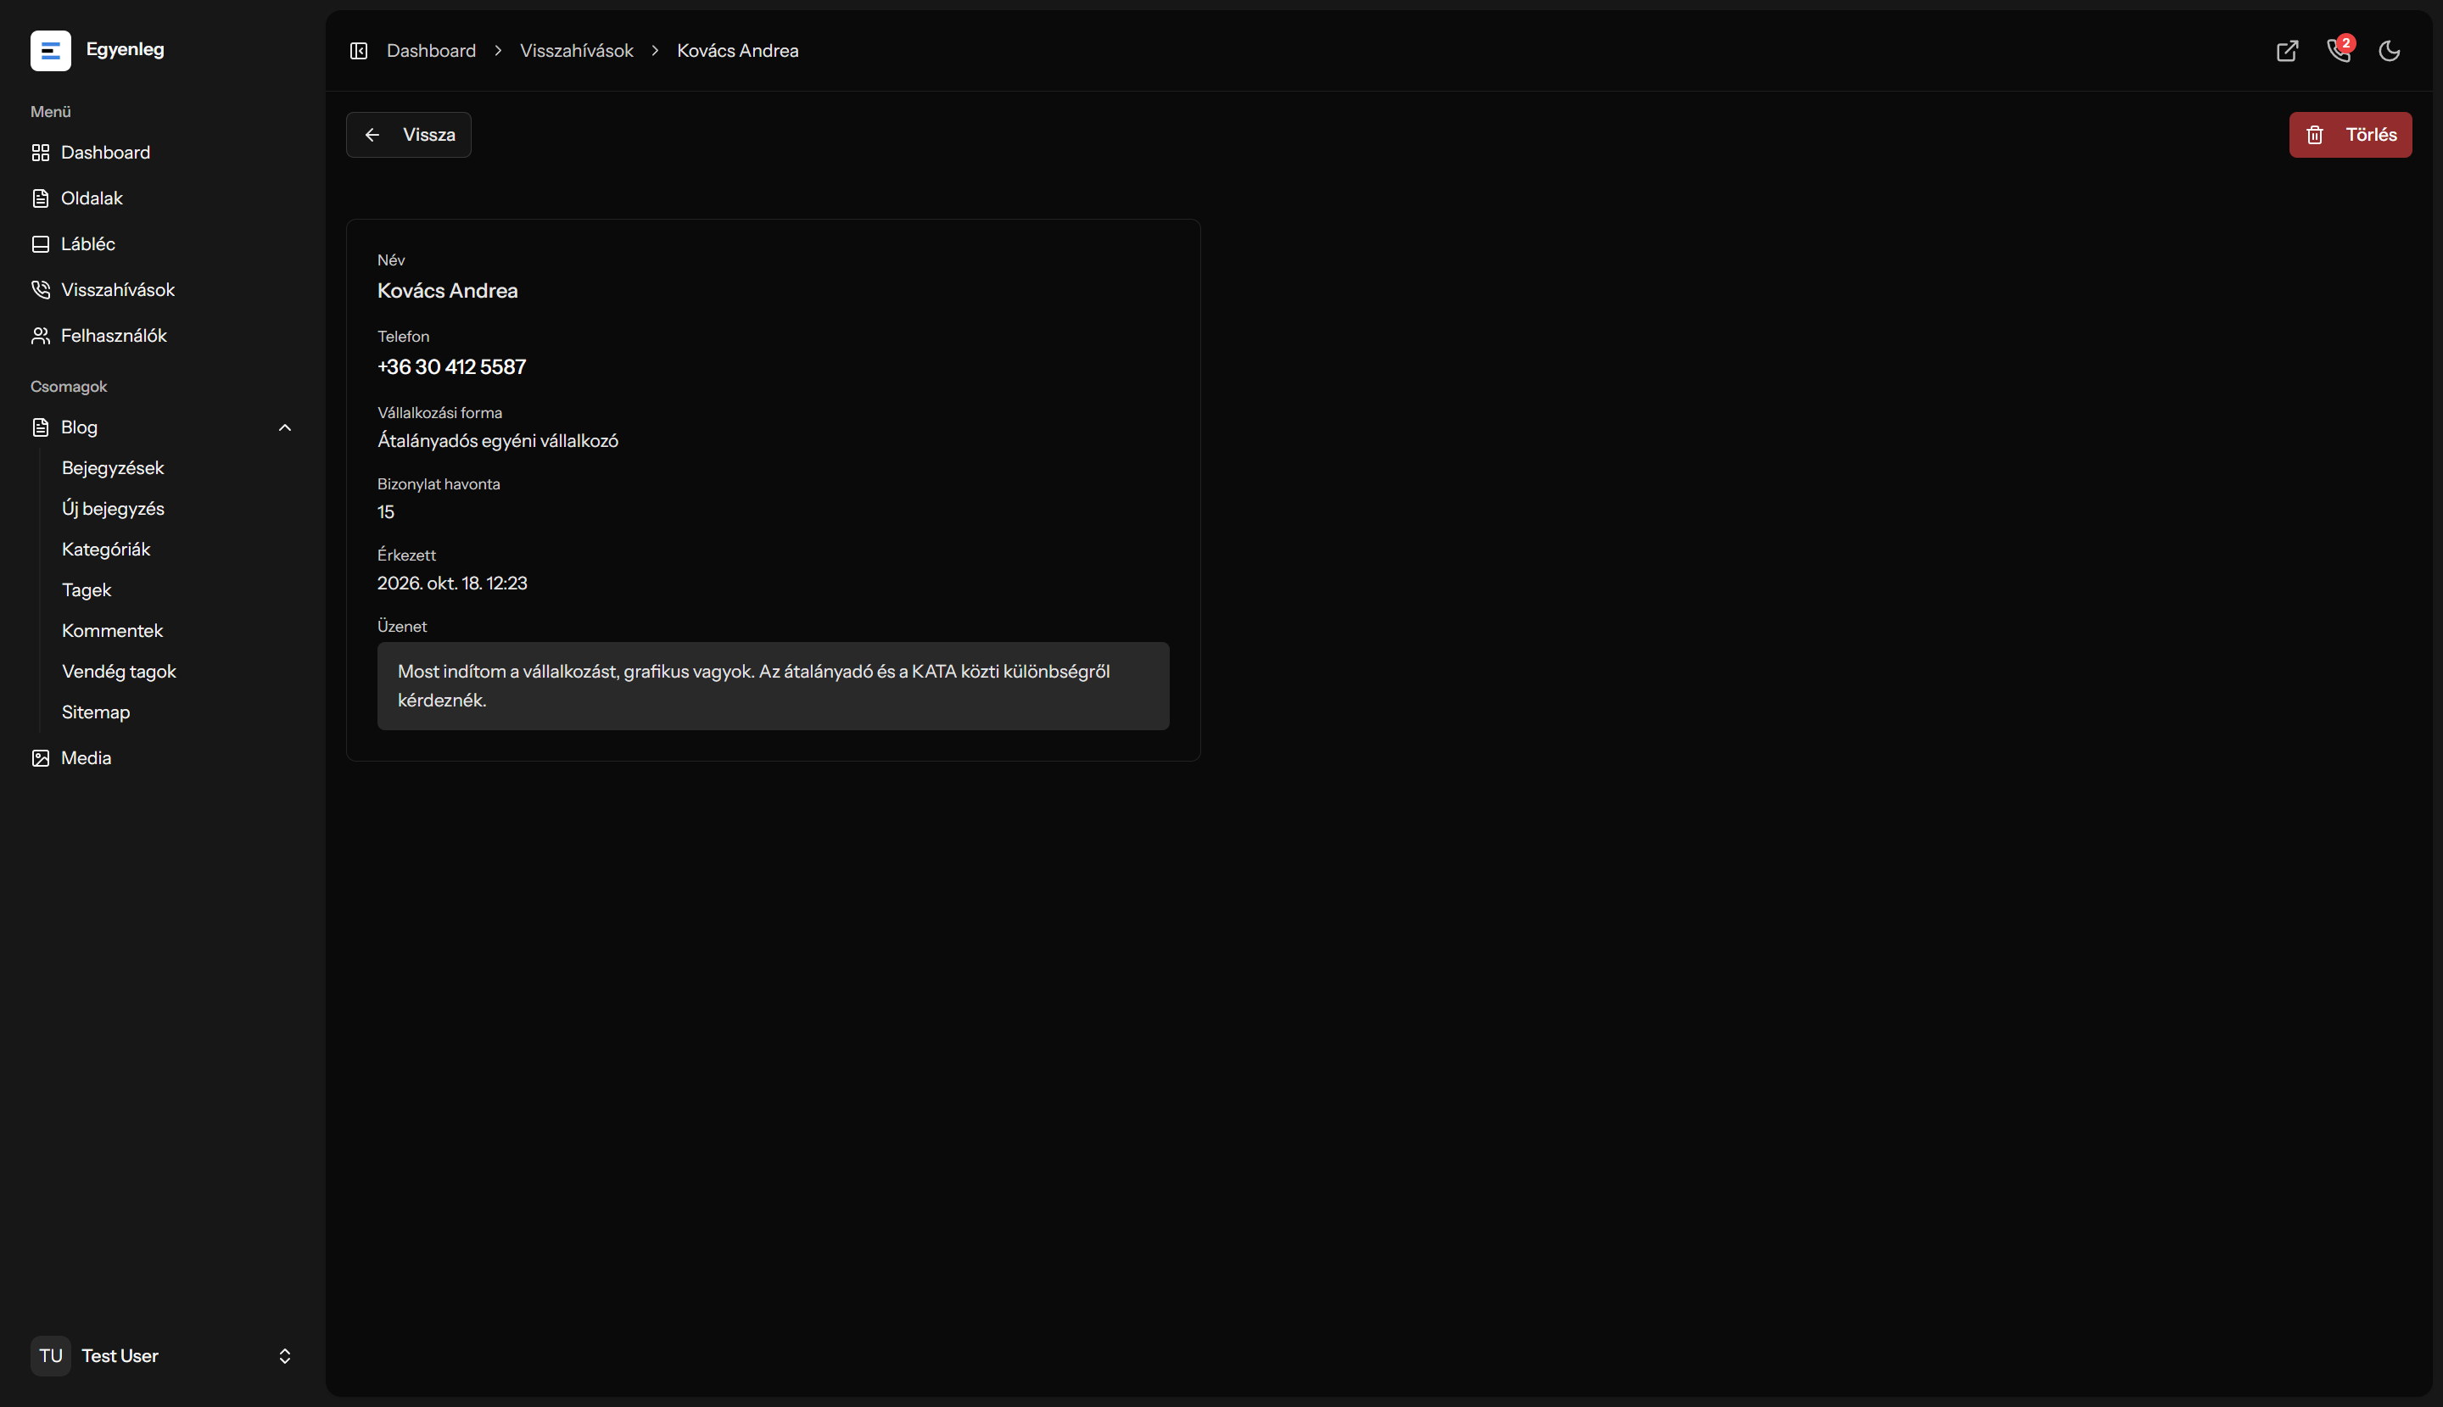Click Visszahívások in the breadcrumb
The image size is (2443, 1407).
click(x=577, y=50)
